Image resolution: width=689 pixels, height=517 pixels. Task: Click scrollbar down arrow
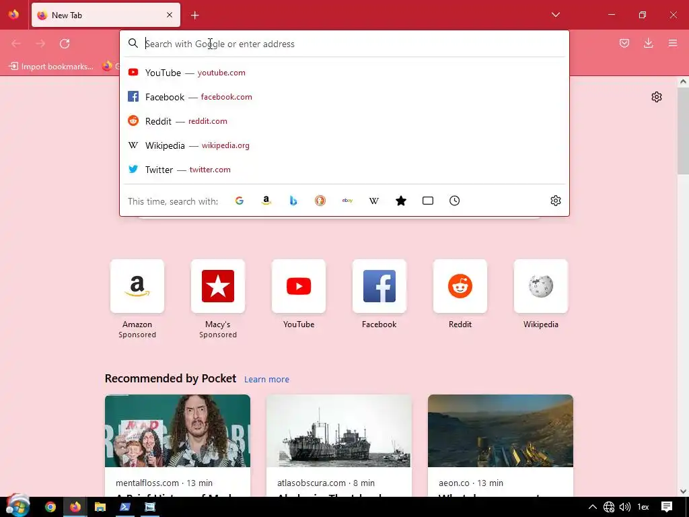click(683, 491)
